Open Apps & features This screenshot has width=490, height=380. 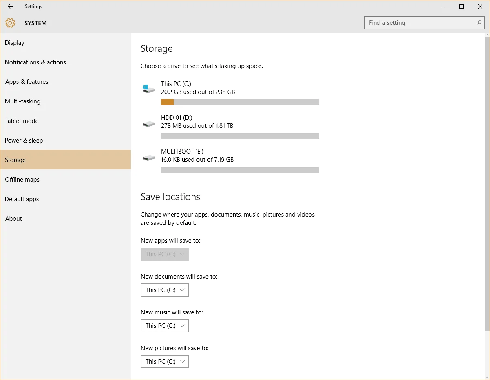point(65,82)
